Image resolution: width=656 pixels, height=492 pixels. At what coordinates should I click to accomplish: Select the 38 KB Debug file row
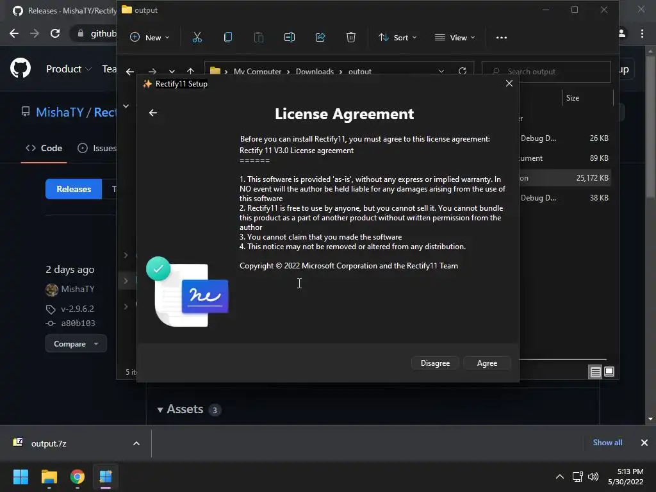pyautogui.click(x=565, y=198)
